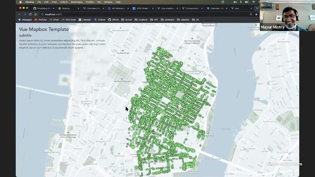Click the browser back arrow
Viewport: 315px width, 177px height.
[20, 14]
